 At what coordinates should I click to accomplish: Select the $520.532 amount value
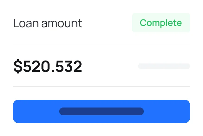click(48, 66)
